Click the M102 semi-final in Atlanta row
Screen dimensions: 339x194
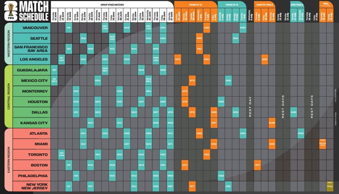pos(301,133)
